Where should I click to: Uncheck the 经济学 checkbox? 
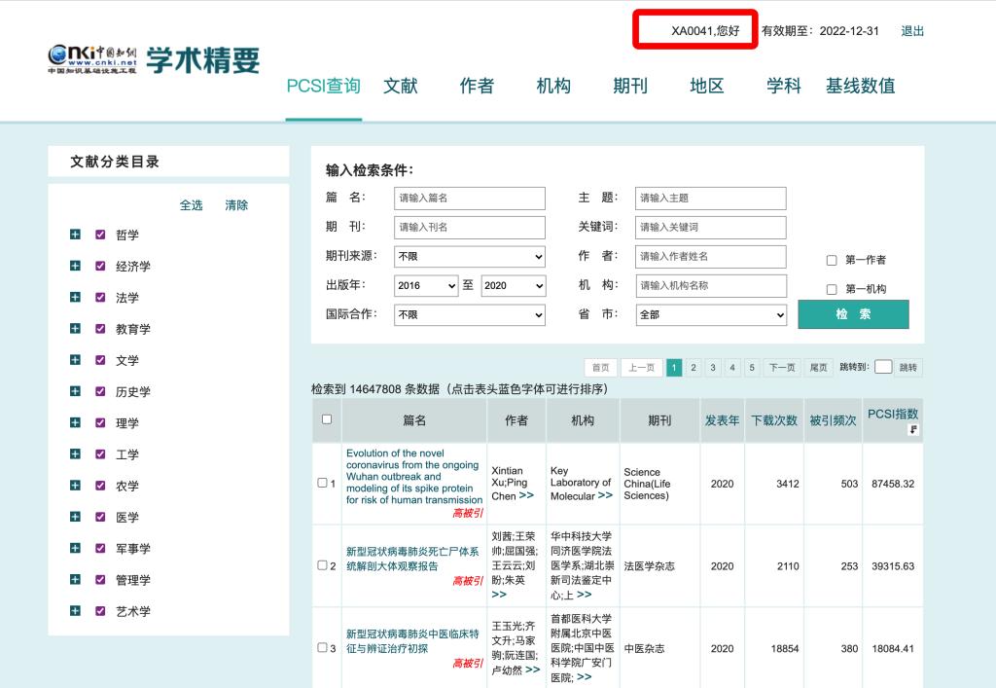[x=100, y=266]
